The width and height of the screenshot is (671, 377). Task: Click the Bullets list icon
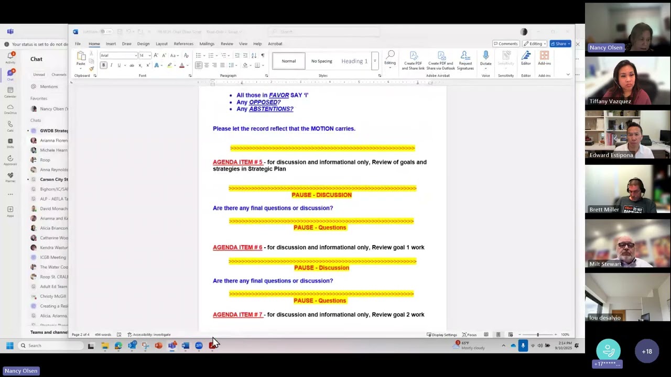click(x=198, y=56)
